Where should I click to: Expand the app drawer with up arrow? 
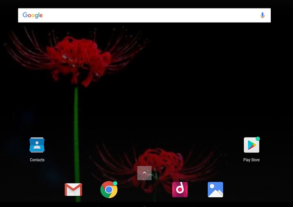coord(144,173)
